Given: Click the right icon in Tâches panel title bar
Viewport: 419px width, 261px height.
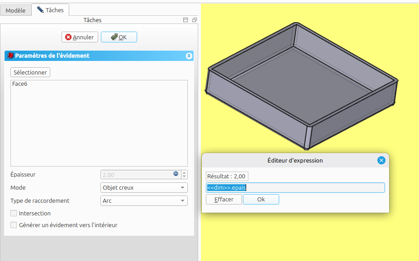Looking at the screenshot, I should tap(194, 20).
